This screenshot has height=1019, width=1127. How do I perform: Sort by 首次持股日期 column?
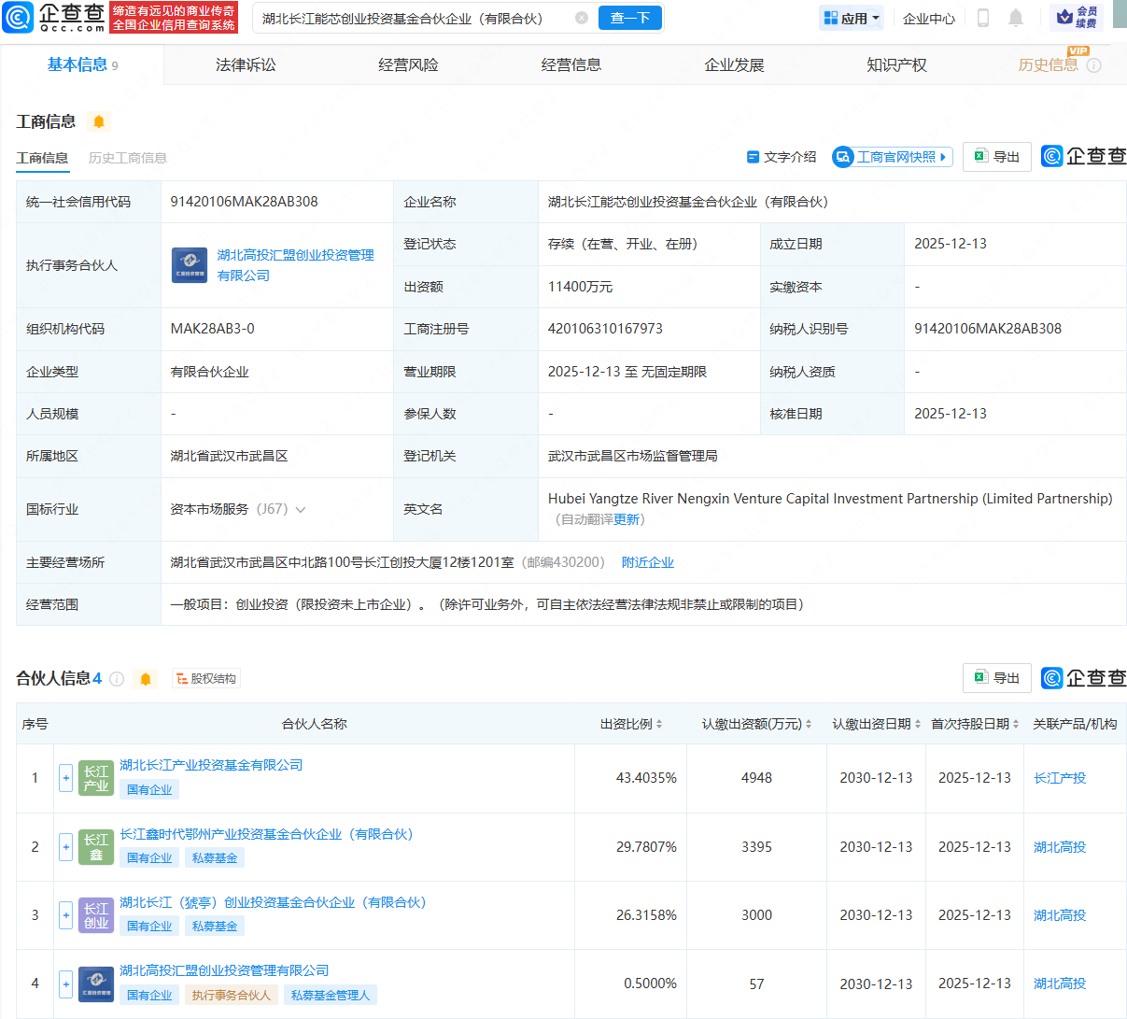point(1016,725)
